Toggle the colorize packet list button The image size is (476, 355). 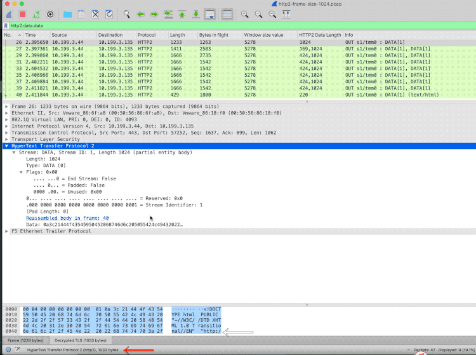227,14
